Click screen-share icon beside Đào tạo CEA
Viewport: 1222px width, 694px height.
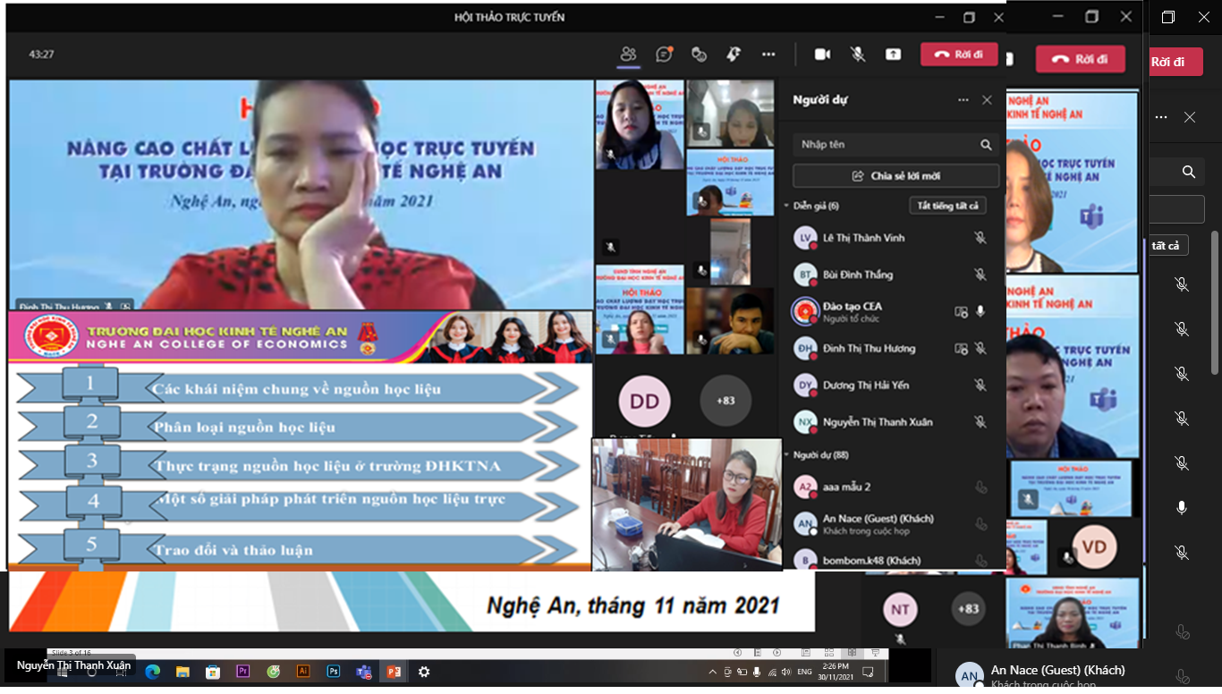point(962,312)
